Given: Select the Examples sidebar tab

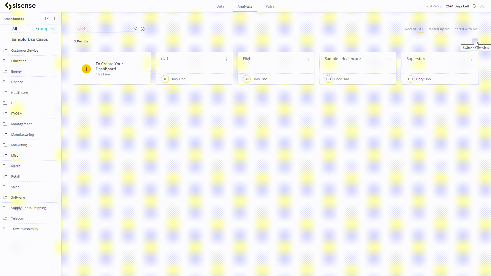Looking at the screenshot, I should pos(44,29).
